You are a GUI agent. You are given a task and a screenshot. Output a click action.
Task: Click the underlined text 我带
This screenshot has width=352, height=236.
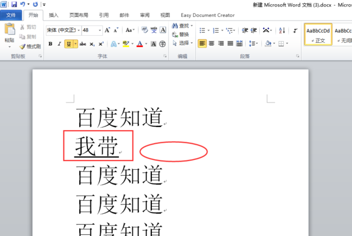coord(97,146)
